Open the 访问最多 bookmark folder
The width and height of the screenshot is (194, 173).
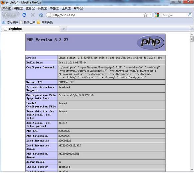(10, 22)
